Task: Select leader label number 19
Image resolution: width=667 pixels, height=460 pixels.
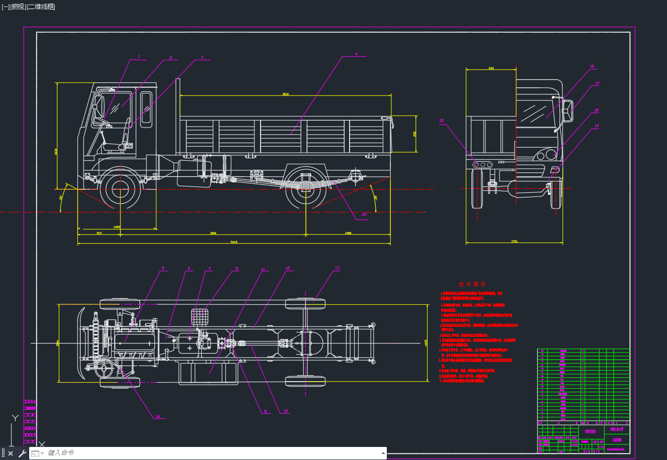Action: coord(597,126)
